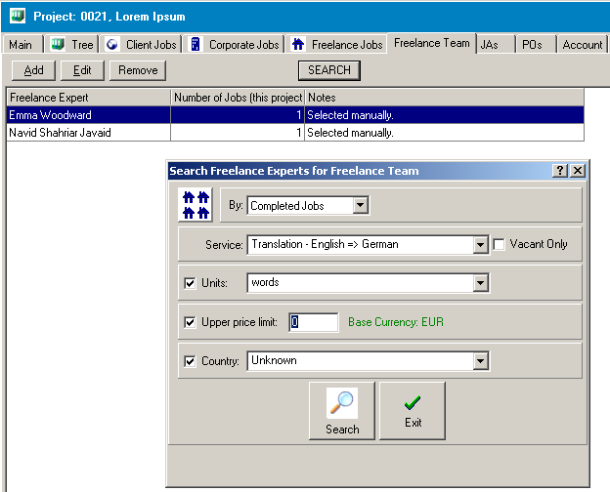
Task: Click the project icon in title bar
Action: 17,17
